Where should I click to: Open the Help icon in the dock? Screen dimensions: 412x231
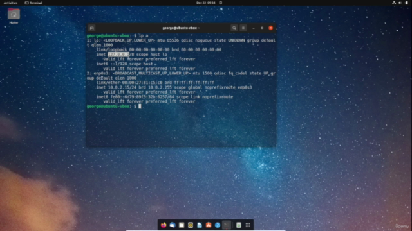tap(218, 225)
